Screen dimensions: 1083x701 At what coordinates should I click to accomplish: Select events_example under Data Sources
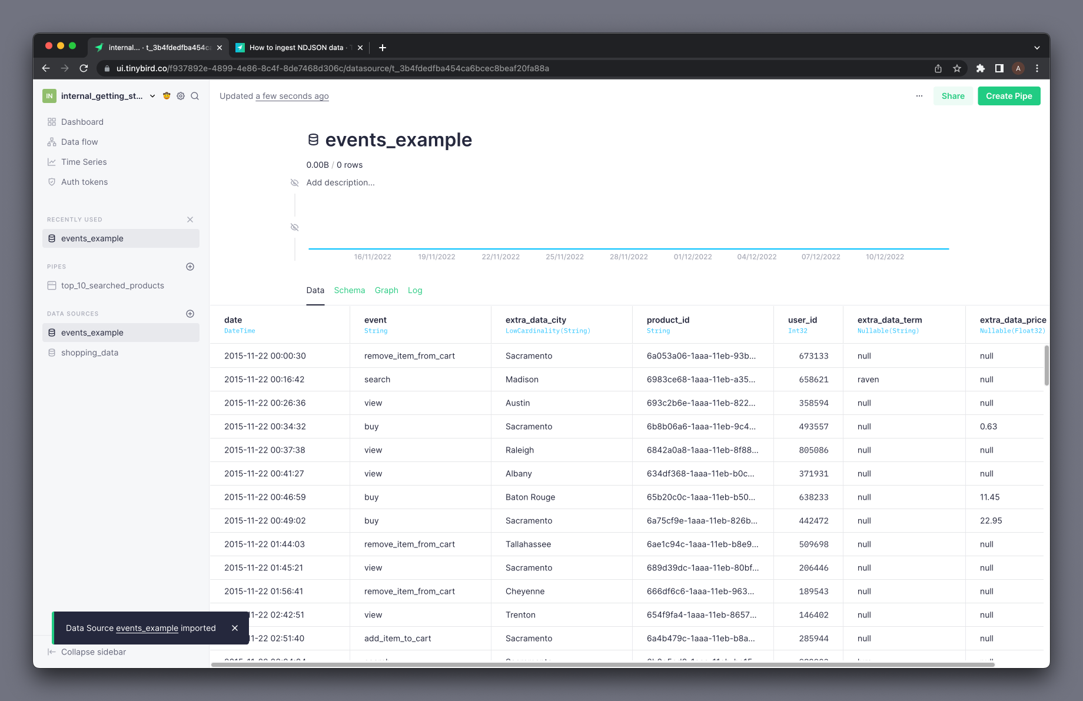(121, 333)
